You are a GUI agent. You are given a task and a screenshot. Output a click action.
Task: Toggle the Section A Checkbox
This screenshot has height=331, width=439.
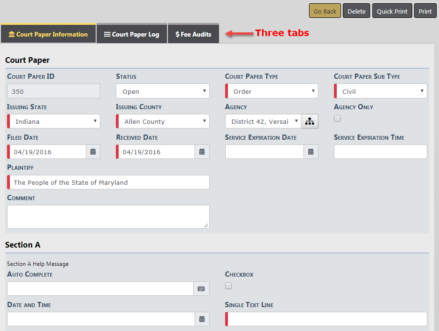228,286
